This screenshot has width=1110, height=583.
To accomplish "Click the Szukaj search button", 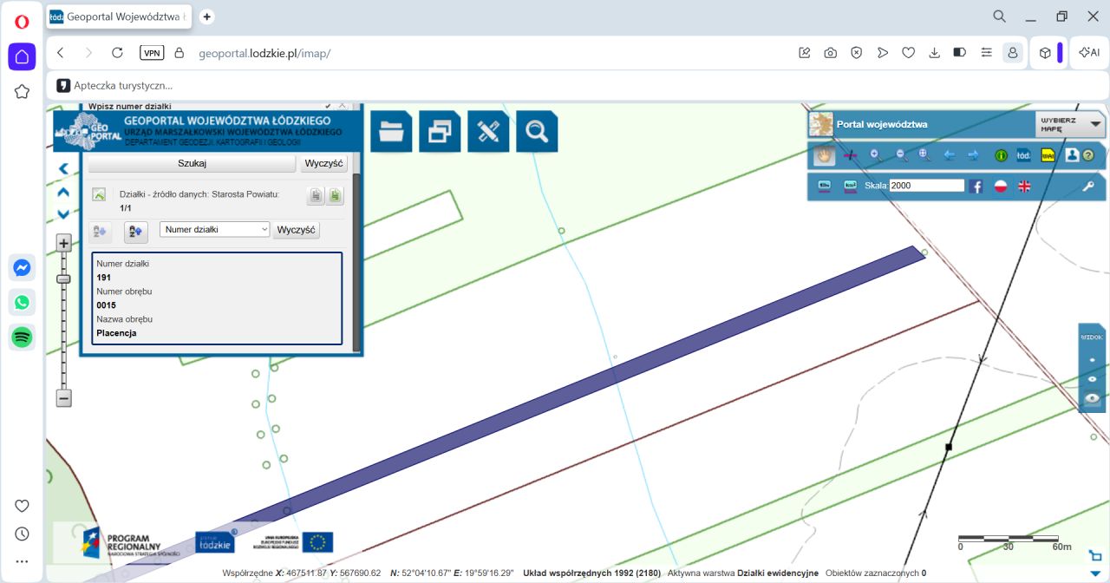I will [192, 163].
